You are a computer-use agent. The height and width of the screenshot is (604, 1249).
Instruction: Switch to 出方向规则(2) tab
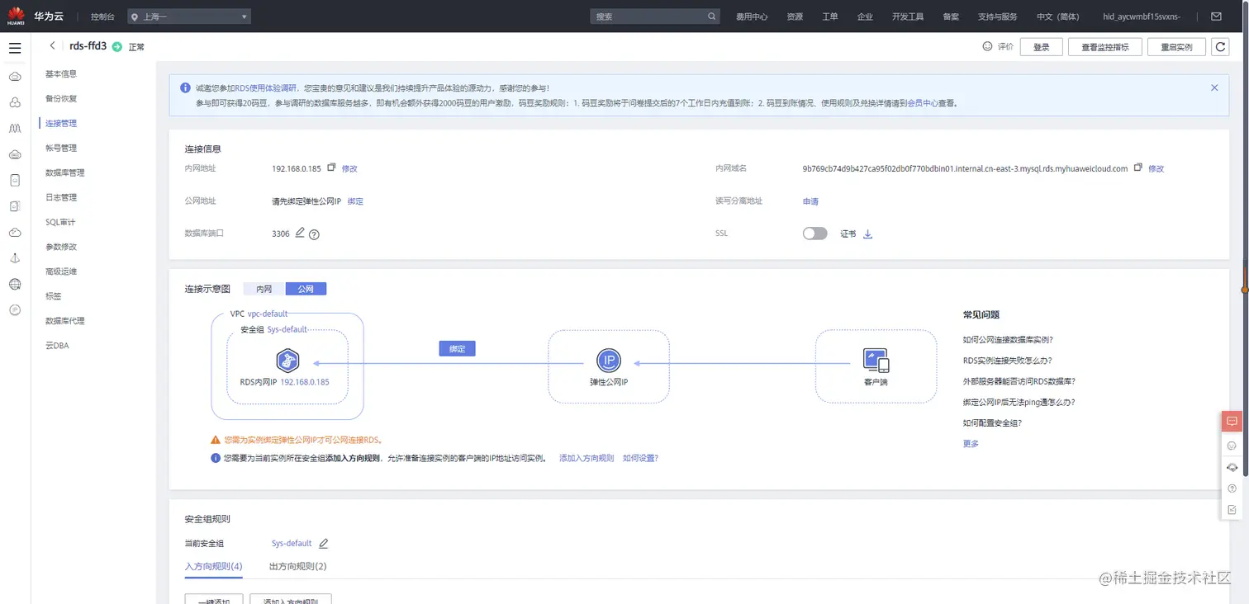click(298, 567)
